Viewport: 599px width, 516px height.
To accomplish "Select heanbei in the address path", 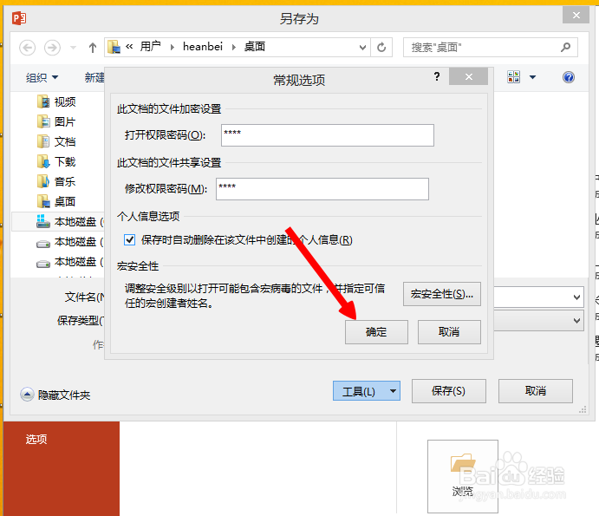I will pyautogui.click(x=203, y=47).
